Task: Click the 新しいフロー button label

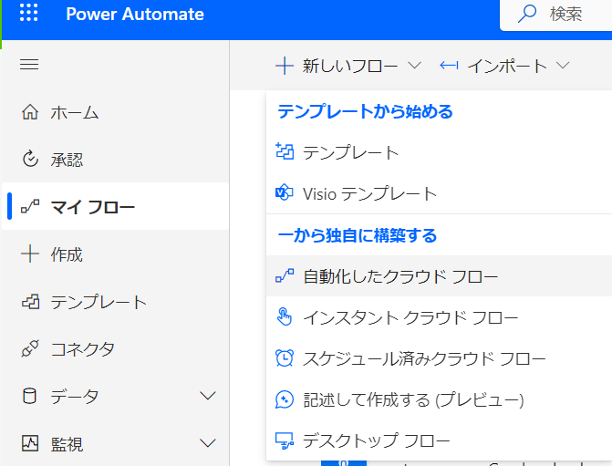Action: 350,66
